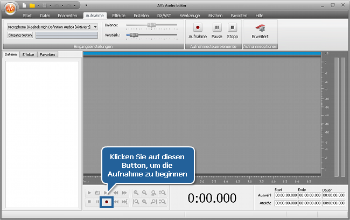Switch to the Bearbeiten ribbon tab
The height and width of the screenshot is (220, 350).
tap(67, 16)
